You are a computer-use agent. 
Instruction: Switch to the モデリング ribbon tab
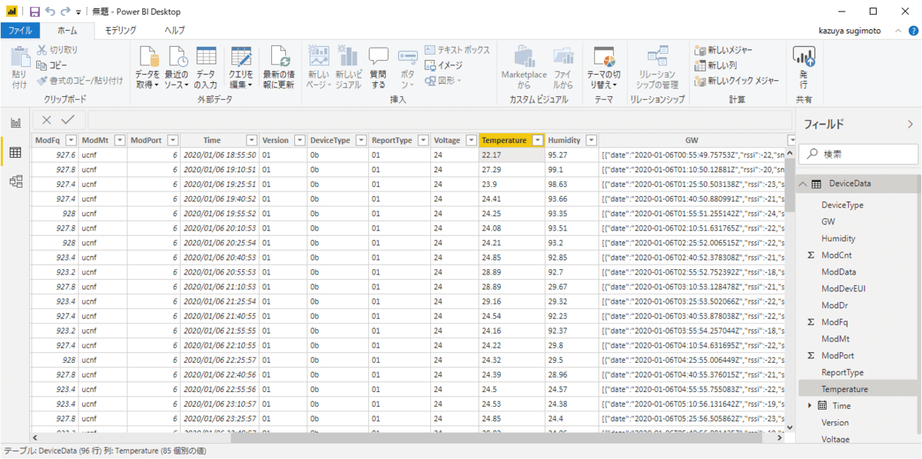click(x=121, y=31)
